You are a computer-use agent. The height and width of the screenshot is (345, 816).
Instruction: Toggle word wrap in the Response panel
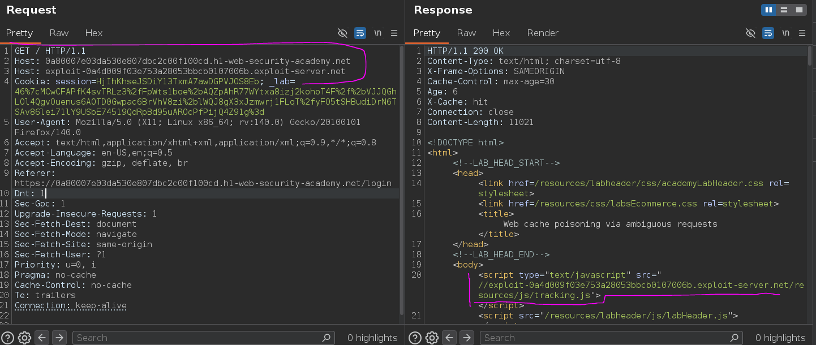[768, 33]
